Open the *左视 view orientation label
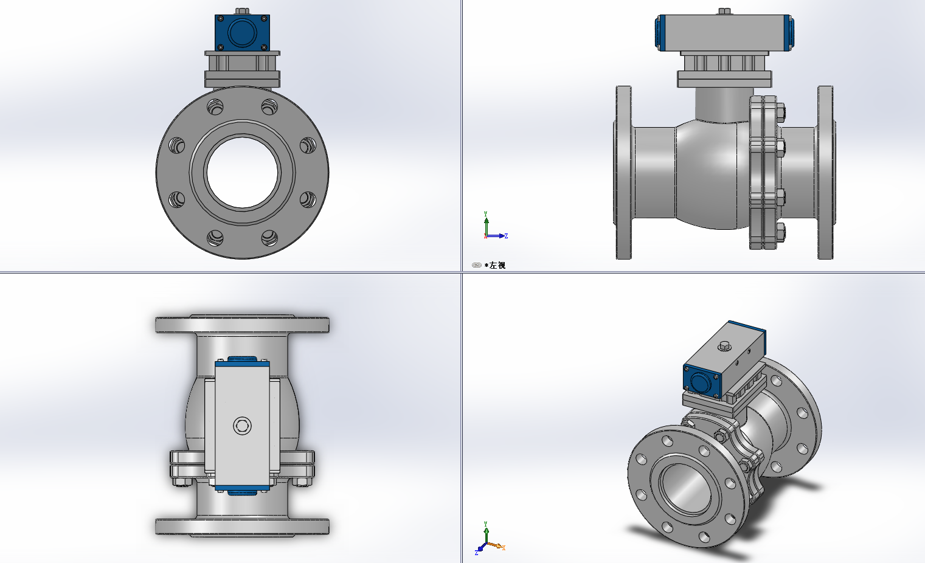The image size is (925, 563). [x=495, y=265]
